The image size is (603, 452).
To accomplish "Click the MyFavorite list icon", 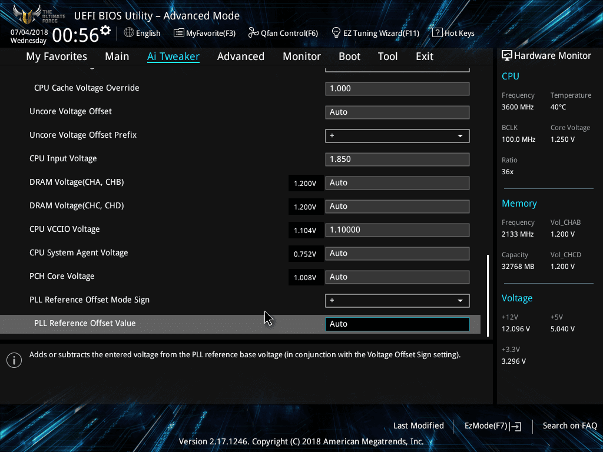I will pyautogui.click(x=178, y=33).
